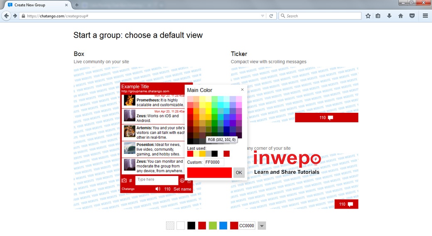432x236 pixels.
Task: Expand the gray dropdown arrow beside CC0000
Action: pos(262,226)
